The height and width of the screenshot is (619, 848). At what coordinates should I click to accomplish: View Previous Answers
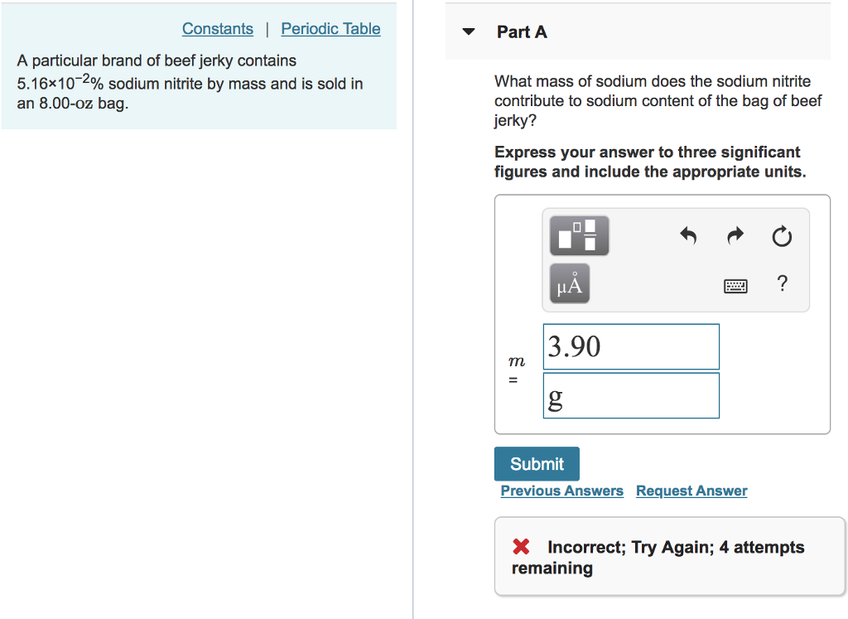[x=561, y=491]
